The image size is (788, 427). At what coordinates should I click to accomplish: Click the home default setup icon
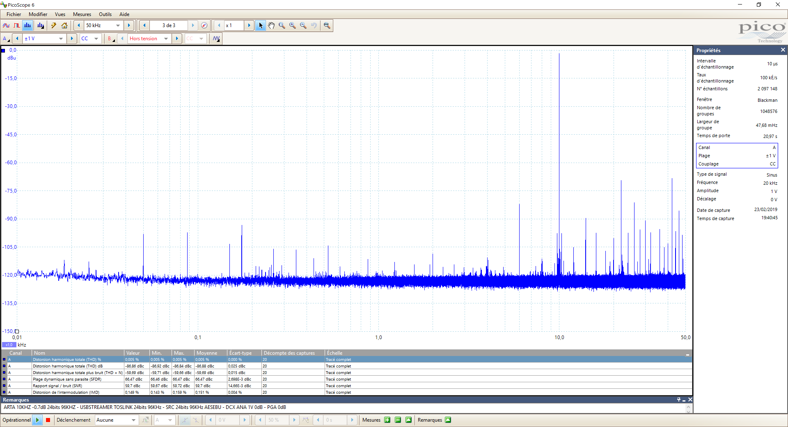point(64,25)
